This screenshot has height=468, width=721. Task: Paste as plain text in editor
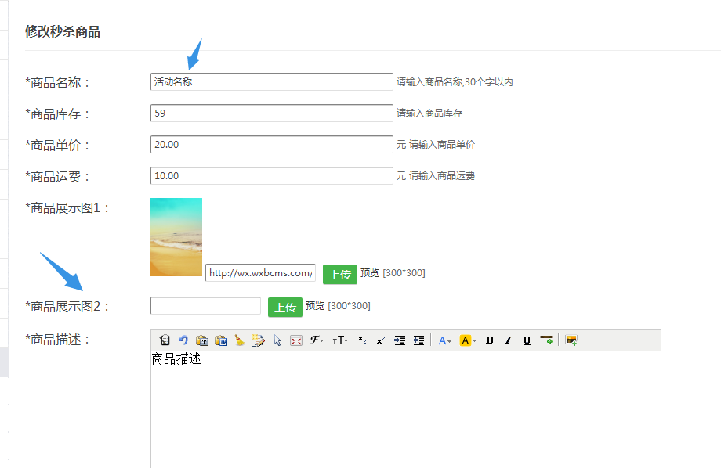(202, 340)
